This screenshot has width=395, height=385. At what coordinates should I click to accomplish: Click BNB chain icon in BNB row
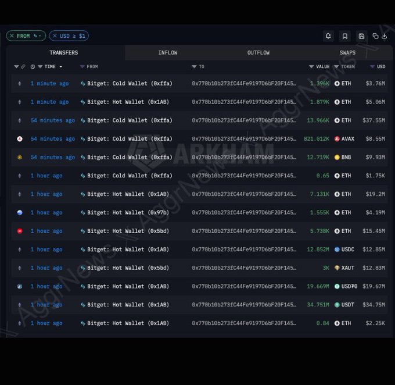pyautogui.click(x=20, y=157)
